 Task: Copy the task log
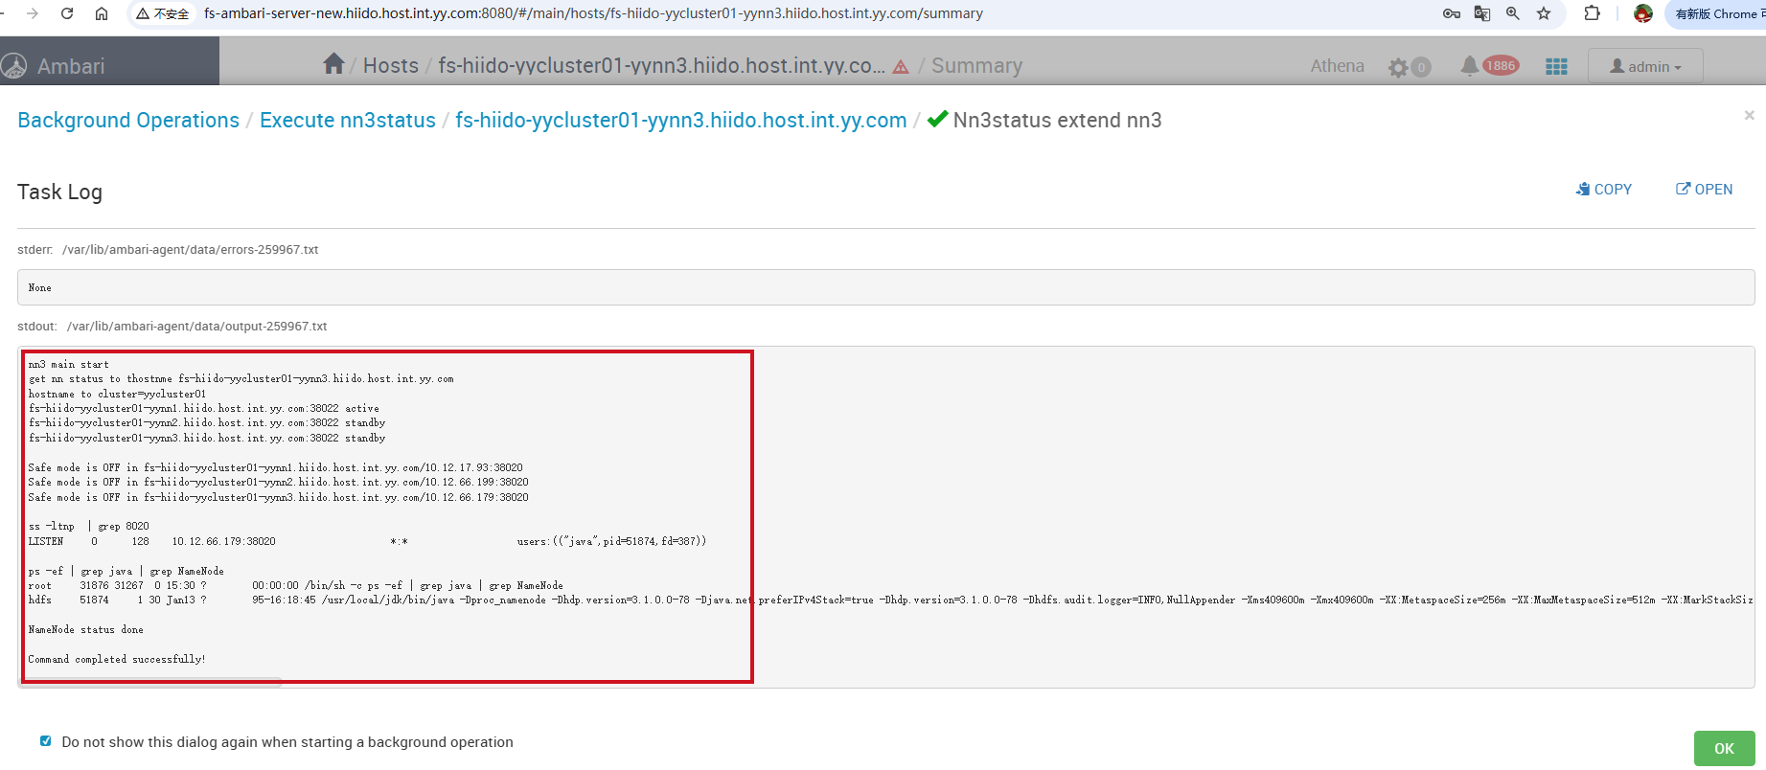pyautogui.click(x=1604, y=190)
